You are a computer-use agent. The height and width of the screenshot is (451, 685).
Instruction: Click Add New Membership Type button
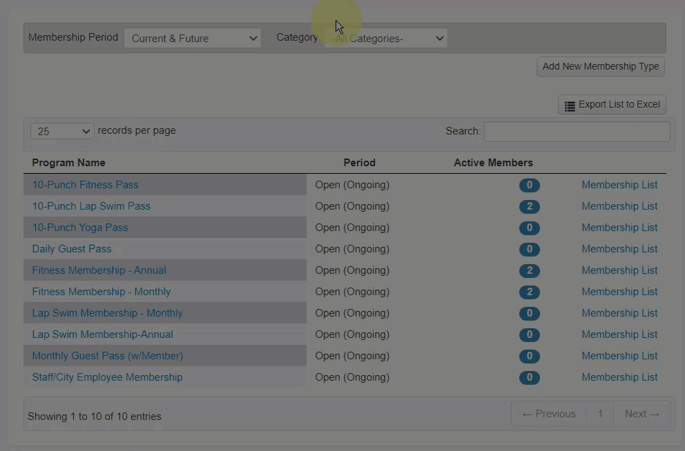(x=600, y=67)
